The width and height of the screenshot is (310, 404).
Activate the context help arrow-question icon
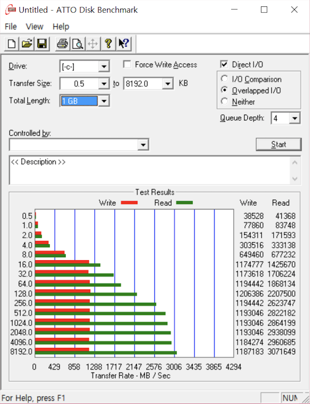click(123, 44)
